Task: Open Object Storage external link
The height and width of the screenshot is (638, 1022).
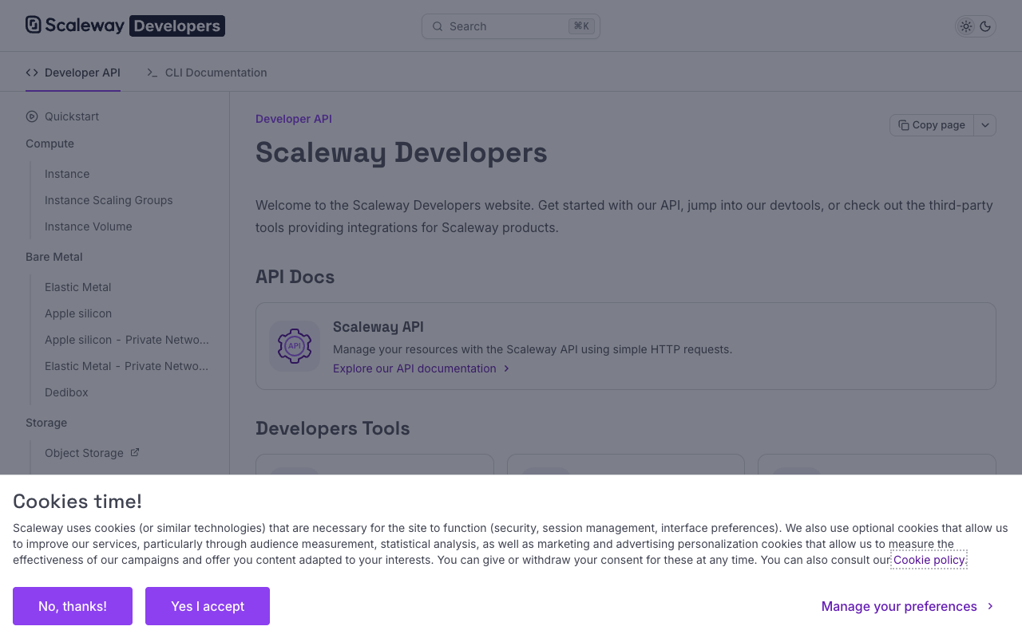Action: (92, 453)
